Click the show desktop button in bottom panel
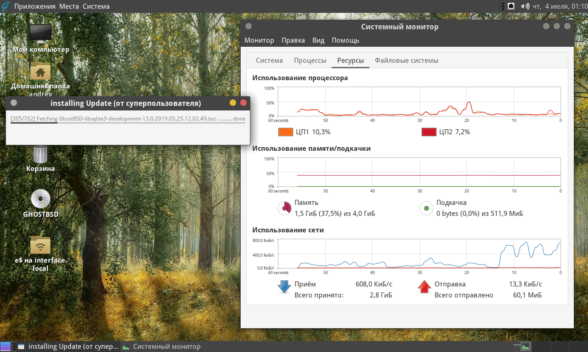This screenshot has height=352, width=588. point(6,346)
